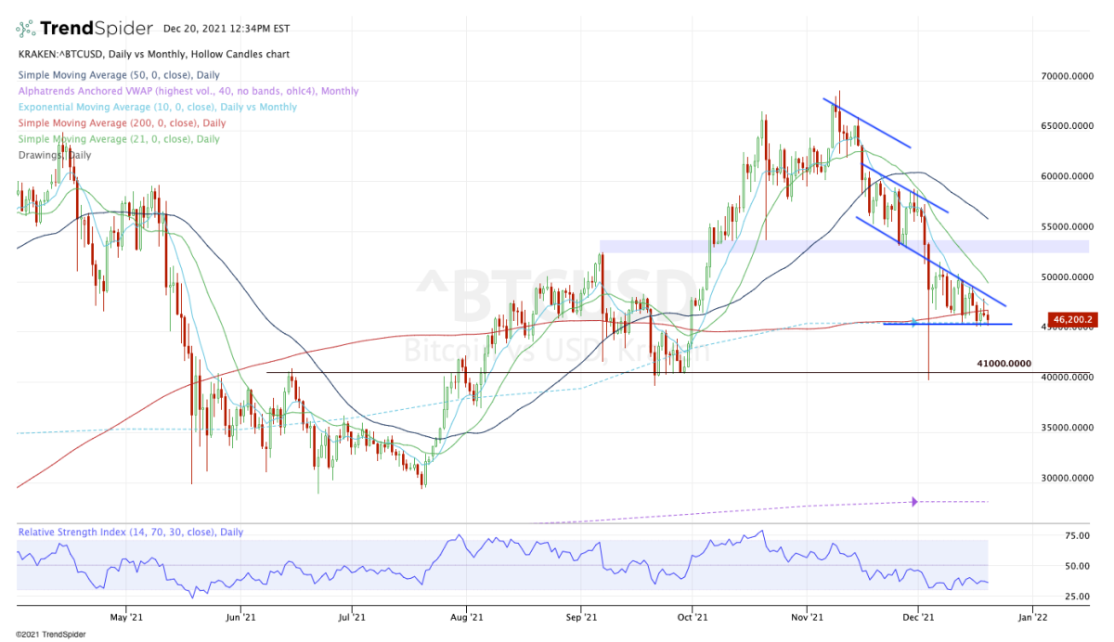Click the Drawings, Daily legend entry
The height and width of the screenshot is (642, 1114).
54,155
